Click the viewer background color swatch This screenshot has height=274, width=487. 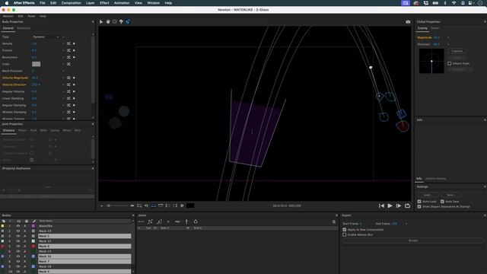pos(190,205)
